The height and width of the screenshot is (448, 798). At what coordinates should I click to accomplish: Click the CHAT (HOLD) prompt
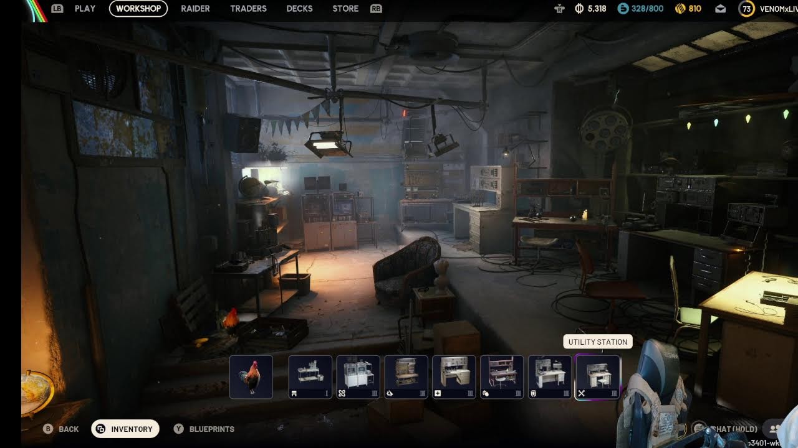coord(726,429)
